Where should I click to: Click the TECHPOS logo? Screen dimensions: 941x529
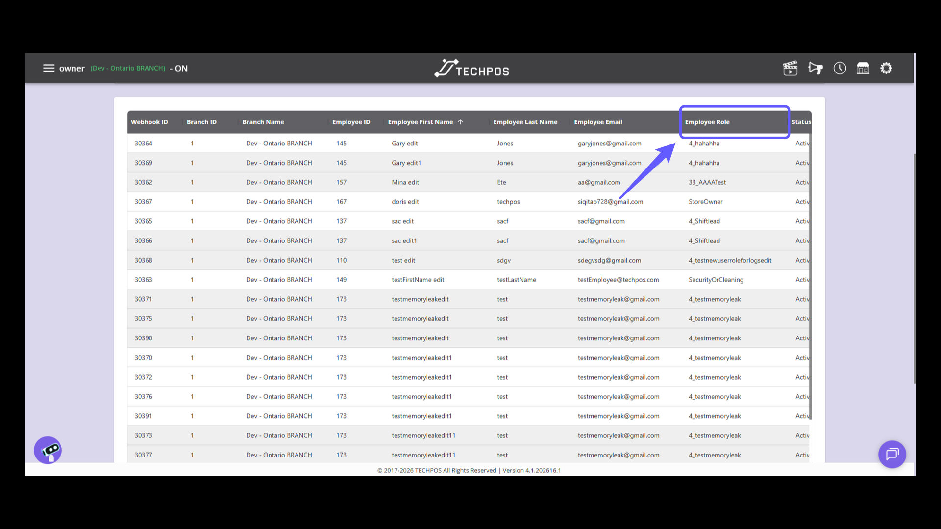click(471, 68)
